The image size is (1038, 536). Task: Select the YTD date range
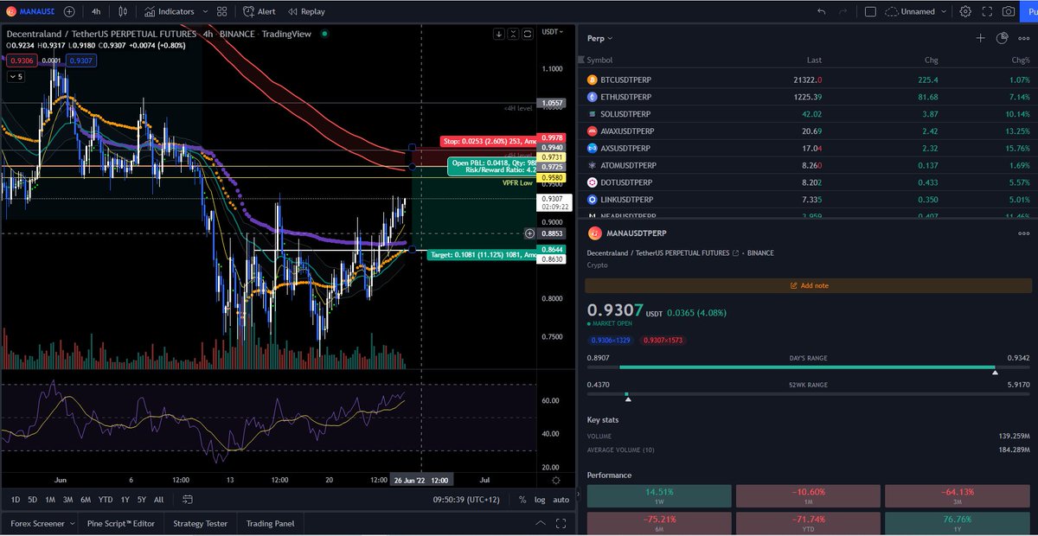(x=106, y=500)
